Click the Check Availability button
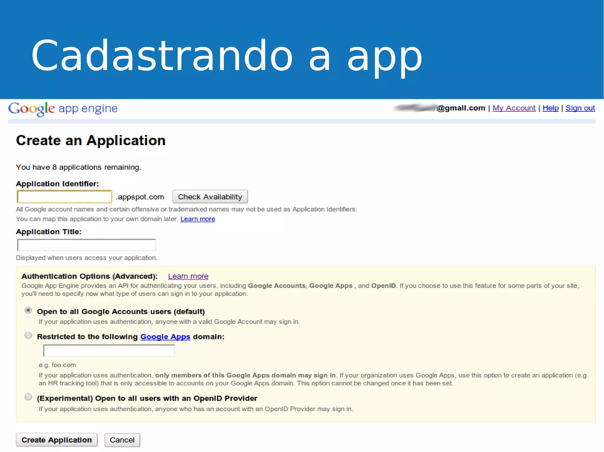 tap(210, 197)
